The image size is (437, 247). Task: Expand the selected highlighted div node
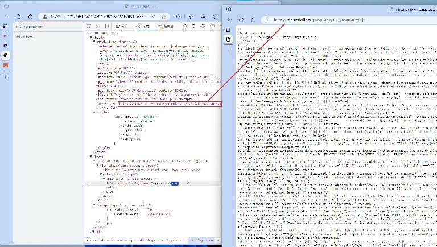pos(108,183)
